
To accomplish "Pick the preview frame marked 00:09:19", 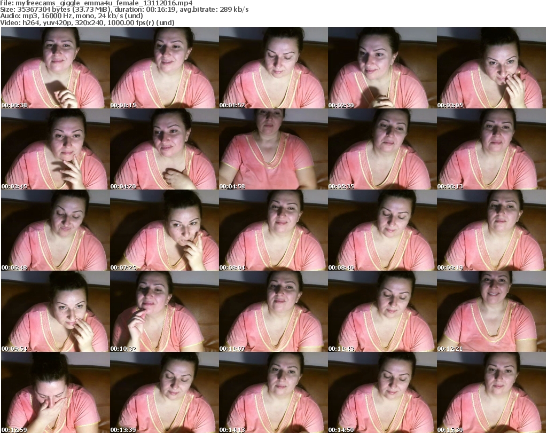I will tap(491, 231).
